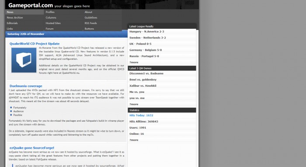Open the Duelmania coverage article
Viewport: 306px width, 167px height.
pyautogui.click(x=26, y=86)
